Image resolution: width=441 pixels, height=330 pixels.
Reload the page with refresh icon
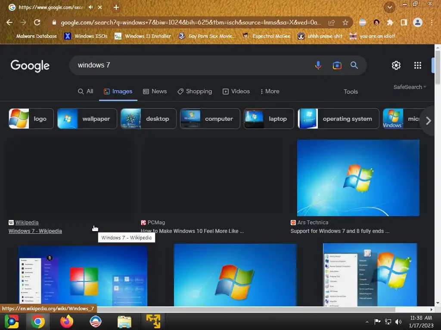[x=37, y=22]
